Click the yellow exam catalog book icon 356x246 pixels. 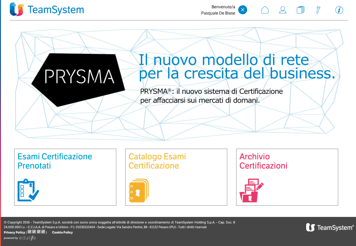(138, 190)
